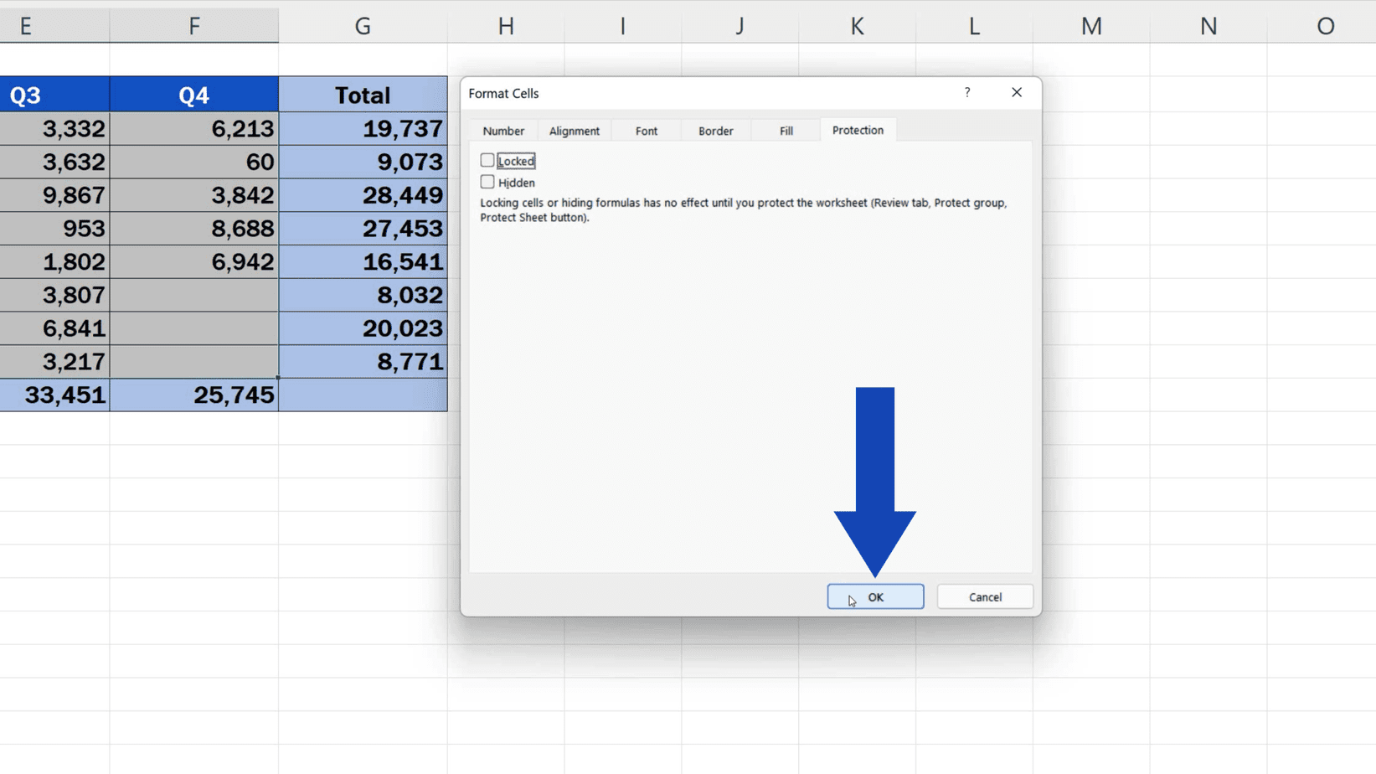
Task: Open the dialog help question mark
Action: coord(967,93)
